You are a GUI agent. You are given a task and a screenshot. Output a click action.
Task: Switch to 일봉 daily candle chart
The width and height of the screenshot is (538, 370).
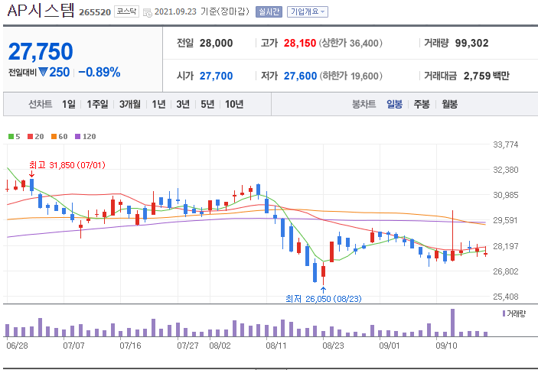pyautogui.click(x=395, y=104)
